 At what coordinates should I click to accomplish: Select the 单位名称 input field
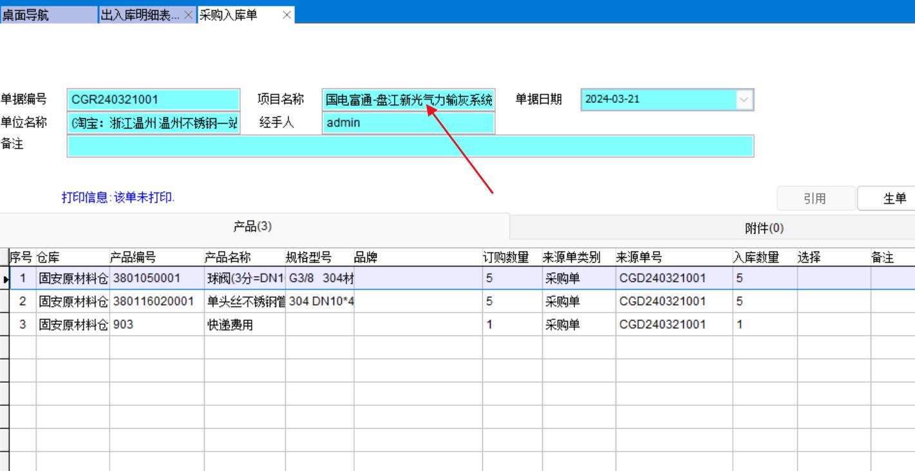click(153, 123)
